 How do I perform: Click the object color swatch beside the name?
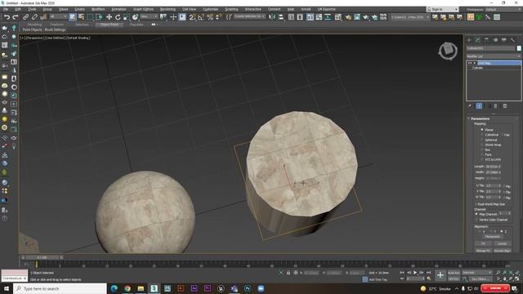click(x=519, y=48)
